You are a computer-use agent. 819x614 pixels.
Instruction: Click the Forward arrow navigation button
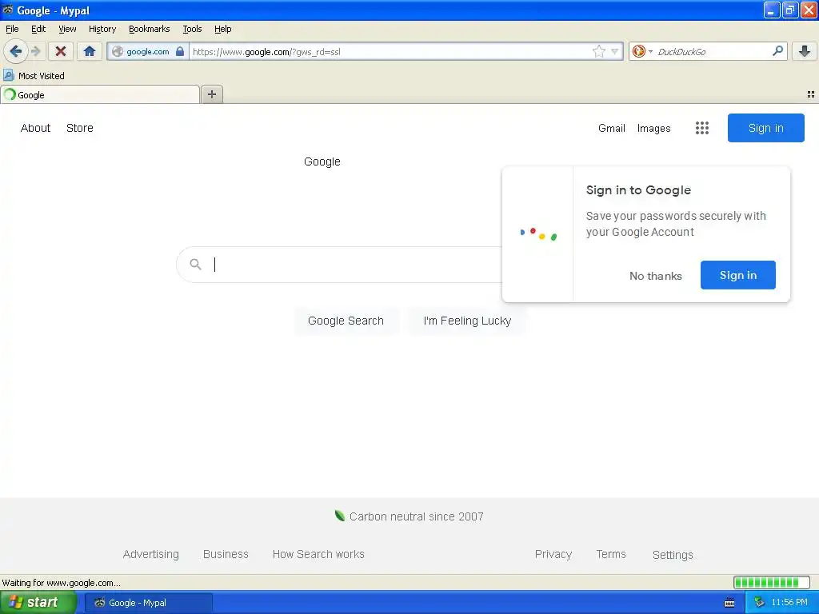pyautogui.click(x=35, y=51)
